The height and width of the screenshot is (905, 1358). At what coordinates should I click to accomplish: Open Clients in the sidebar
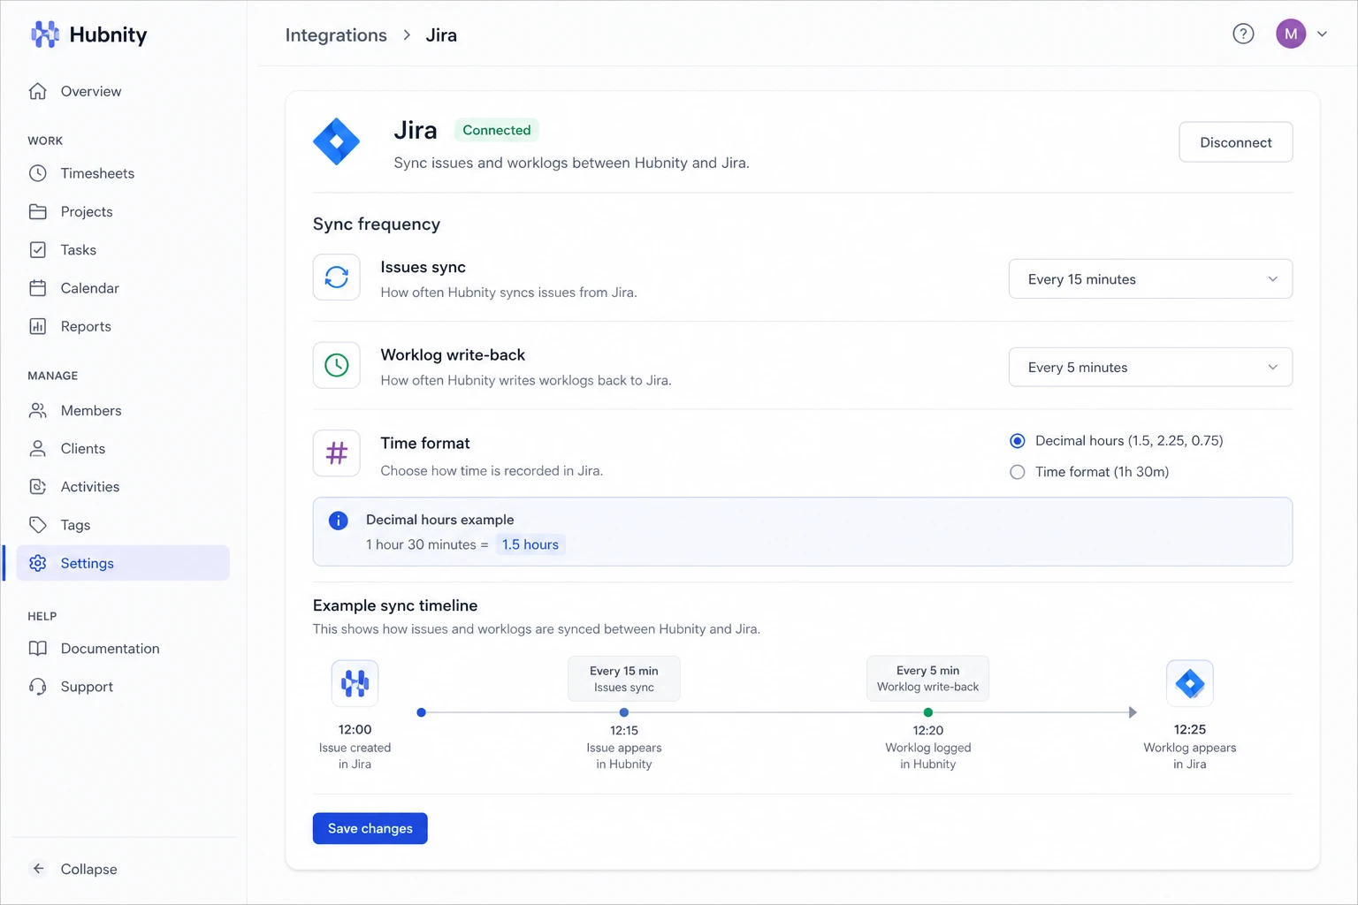tap(123, 448)
